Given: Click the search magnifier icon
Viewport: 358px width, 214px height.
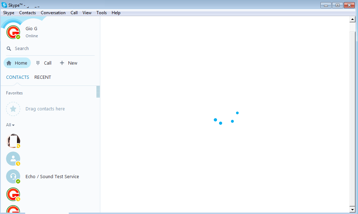Looking at the screenshot, I should pyautogui.click(x=9, y=49).
